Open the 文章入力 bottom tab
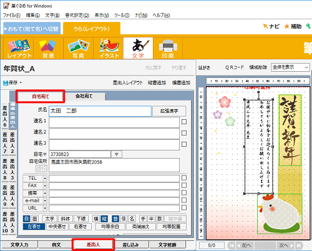Screen dimensions: 312x251 pyautogui.click(x=19, y=245)
